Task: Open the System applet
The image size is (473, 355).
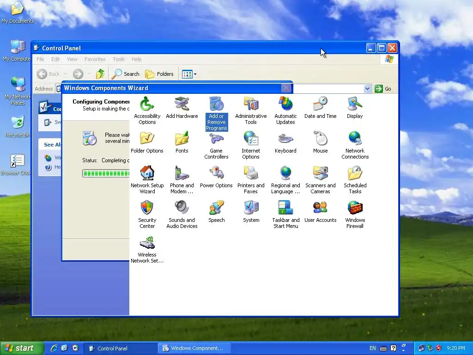Action: (x=251, y=212)
